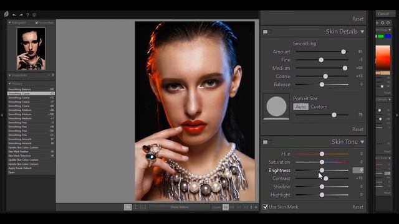
Task: Click the plus eyedropper icon in side panel
Action: (377, 23)
